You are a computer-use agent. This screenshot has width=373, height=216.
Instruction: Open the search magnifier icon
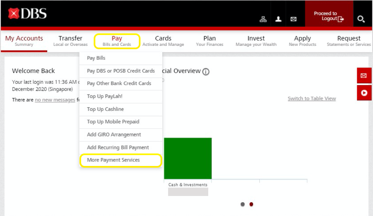(x=361, y=19)
